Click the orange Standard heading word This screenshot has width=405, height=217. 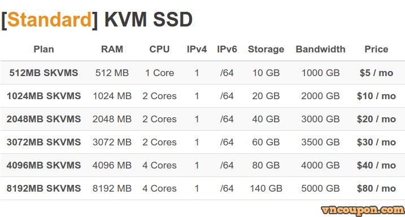[50, 20]
